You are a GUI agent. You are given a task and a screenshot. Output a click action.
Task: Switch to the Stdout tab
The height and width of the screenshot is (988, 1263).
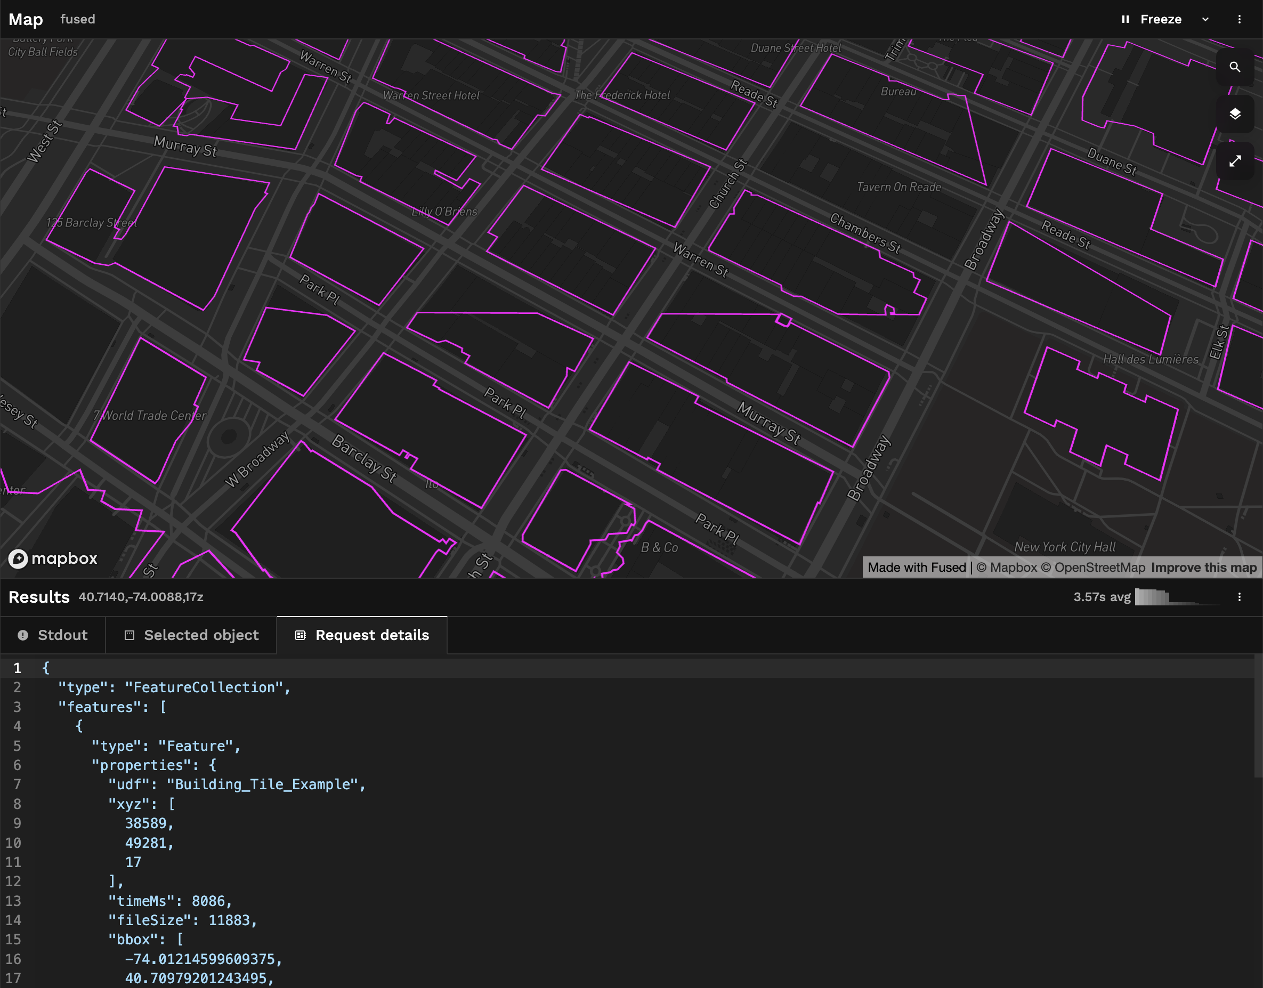click(53, 635)
